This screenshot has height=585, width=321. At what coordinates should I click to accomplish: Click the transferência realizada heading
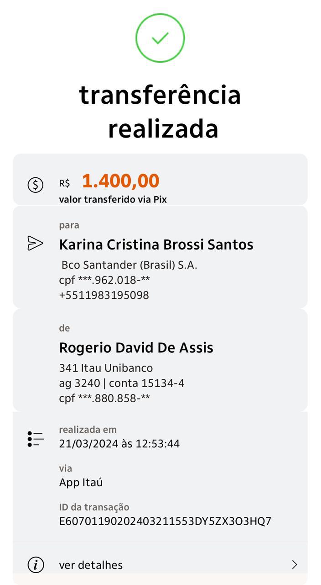pyautogui.click(x=160, y=112)
